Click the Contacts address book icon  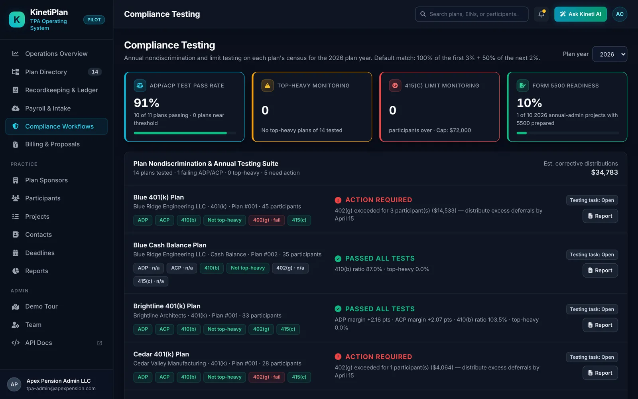[16, 235]
